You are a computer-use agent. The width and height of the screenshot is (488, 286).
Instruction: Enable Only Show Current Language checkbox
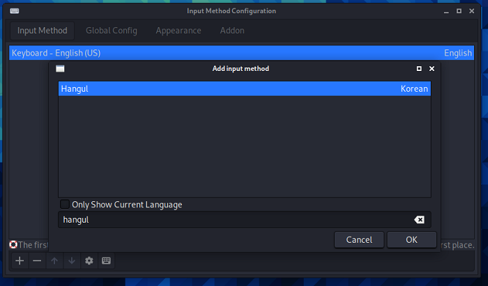pyautogui.click(x=65, y=205)
